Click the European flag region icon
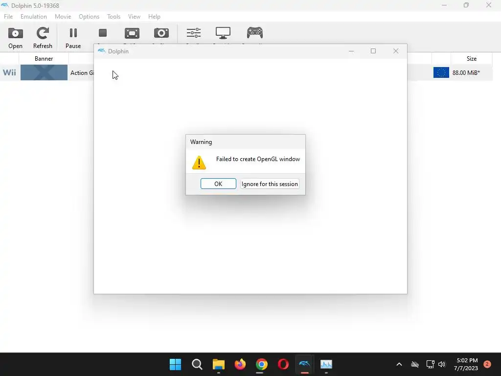The image size is (501, 376). [x=441, y=72]
